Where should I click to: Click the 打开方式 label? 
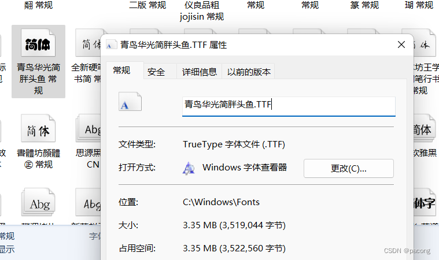137,168
